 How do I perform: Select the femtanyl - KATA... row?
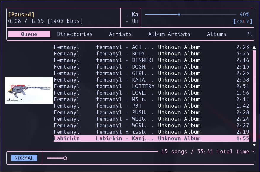pyautogui.click(x=151, y=80)
